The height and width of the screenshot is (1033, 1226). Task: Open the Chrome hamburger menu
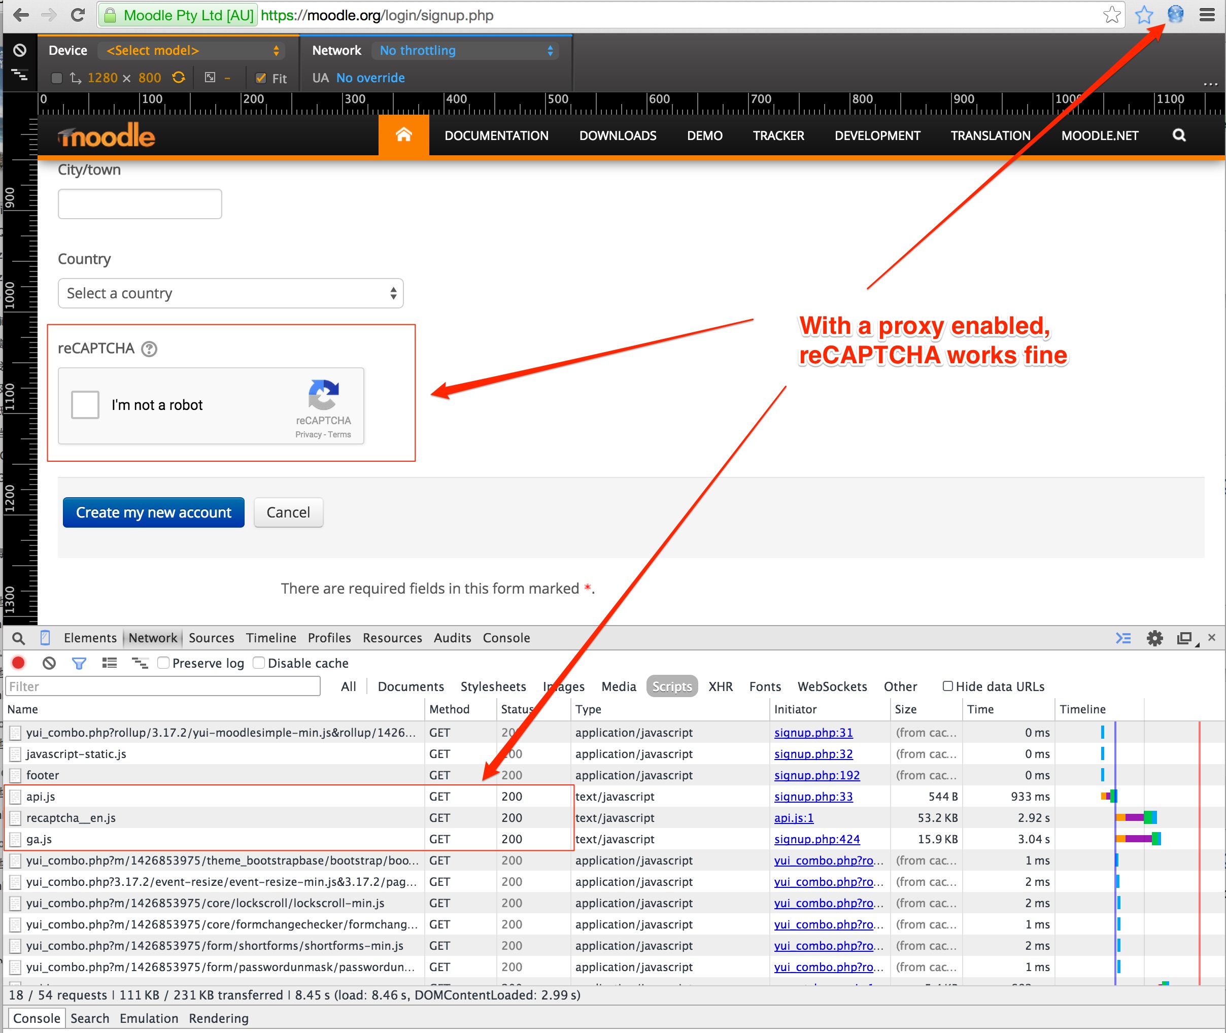1207,15
